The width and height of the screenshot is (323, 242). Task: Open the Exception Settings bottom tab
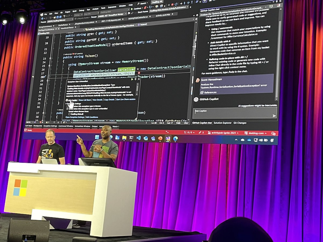pos(50,126)
